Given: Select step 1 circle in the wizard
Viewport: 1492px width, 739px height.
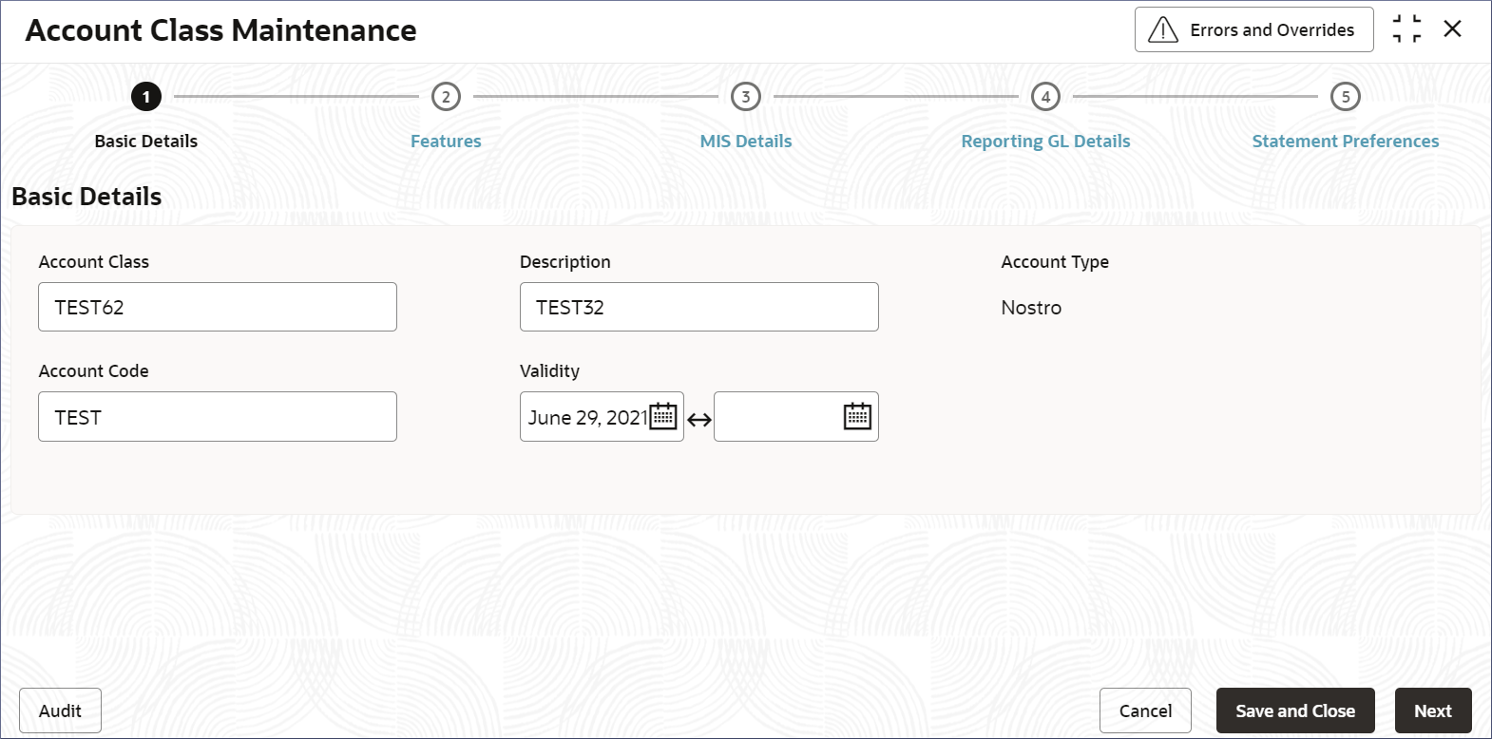Looking at the screenshot, I should point(146,96).
